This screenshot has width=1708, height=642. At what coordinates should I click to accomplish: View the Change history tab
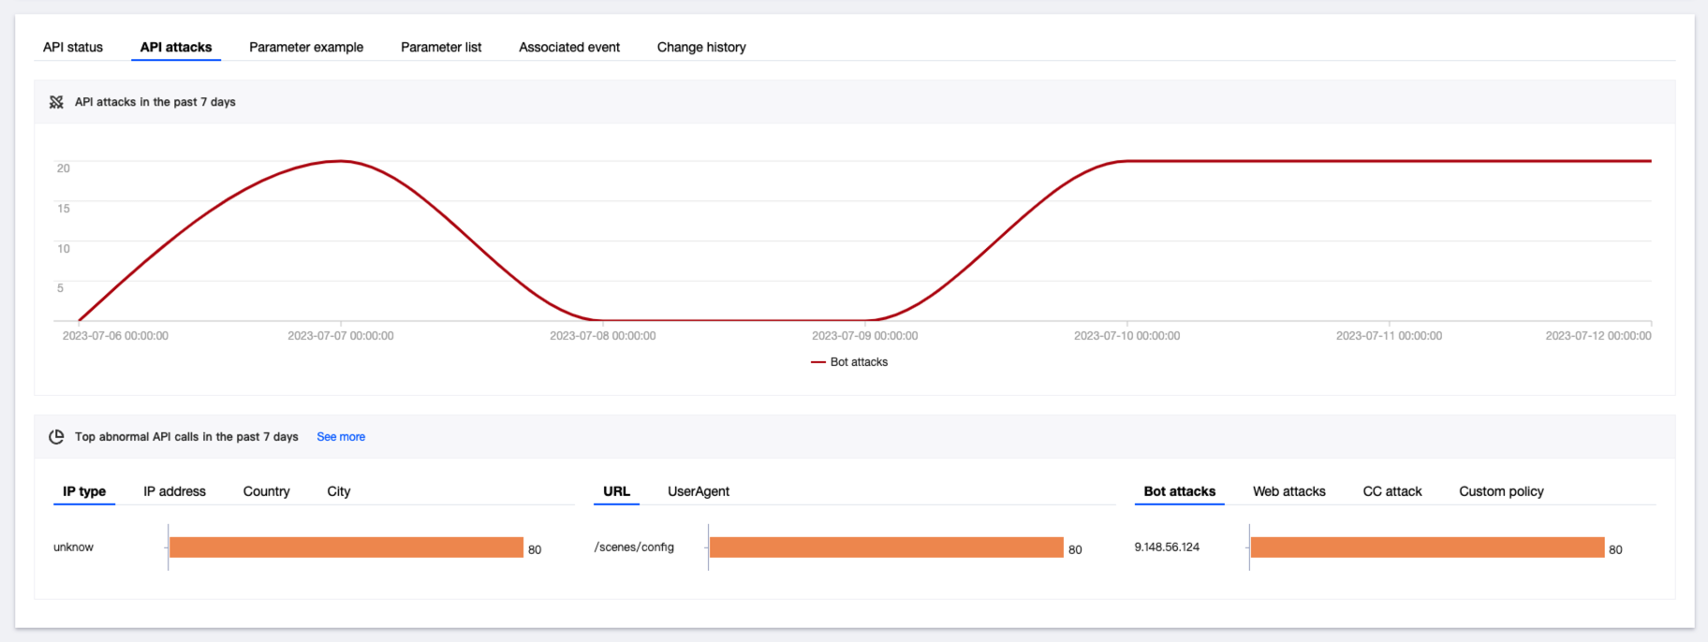coord(701,48)
